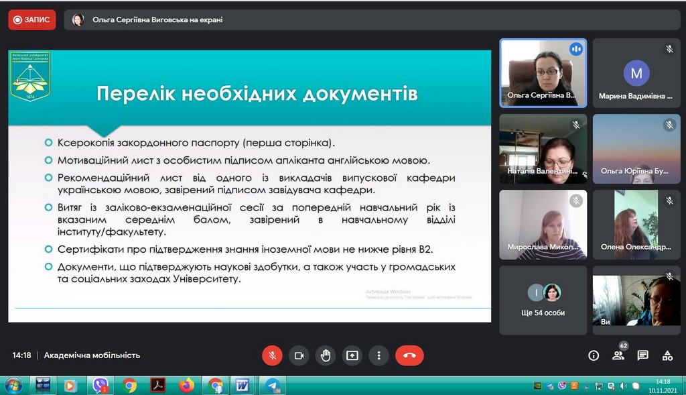Open Telegram from the taskbar
This screenshot has height=395, width=686.
[272, 386]
